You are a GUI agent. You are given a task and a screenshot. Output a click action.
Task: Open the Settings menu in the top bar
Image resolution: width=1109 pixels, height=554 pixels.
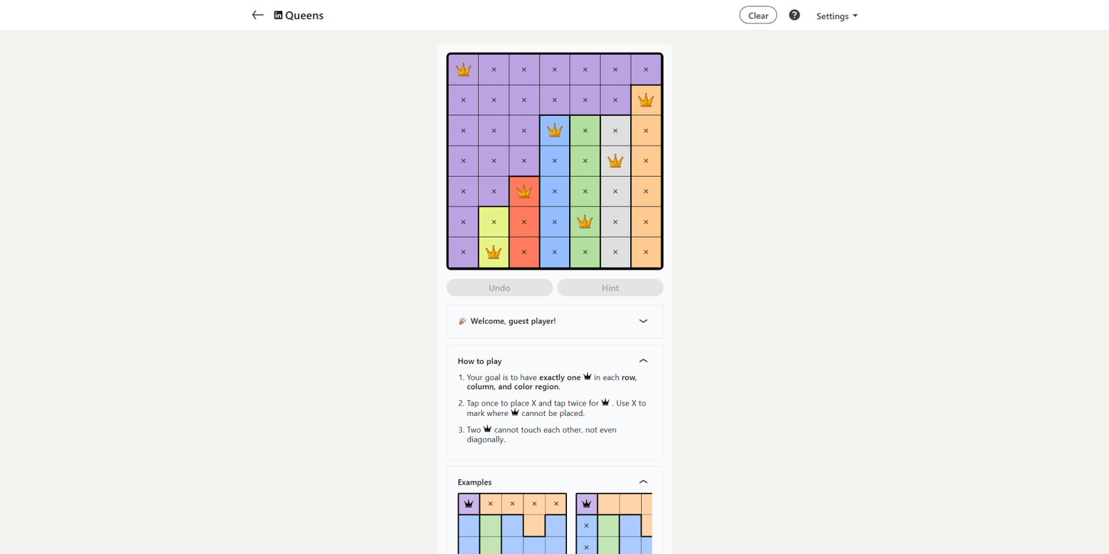(837, 15)
